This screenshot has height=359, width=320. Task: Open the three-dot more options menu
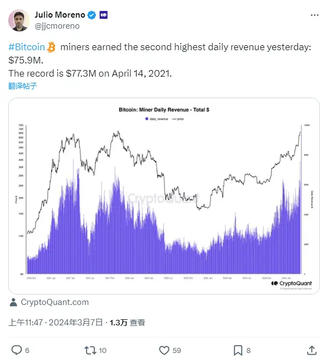(314, 15)
